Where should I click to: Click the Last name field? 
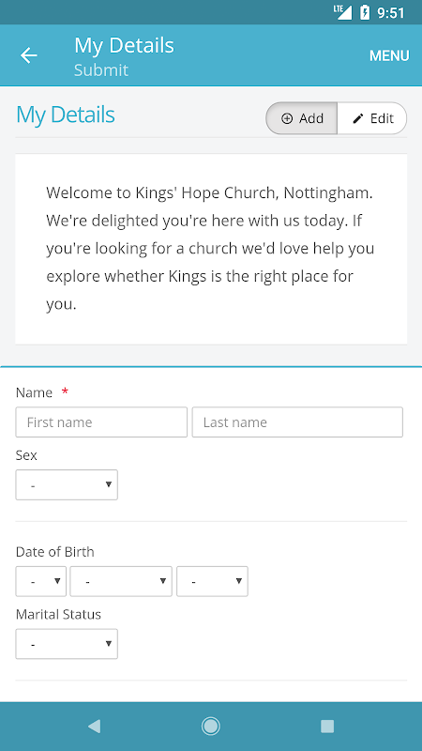coord(297,421)
